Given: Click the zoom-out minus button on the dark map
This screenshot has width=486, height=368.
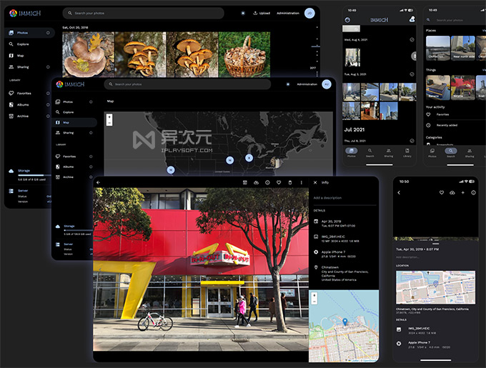Looking at the screenshot, I should pos(109,123).
